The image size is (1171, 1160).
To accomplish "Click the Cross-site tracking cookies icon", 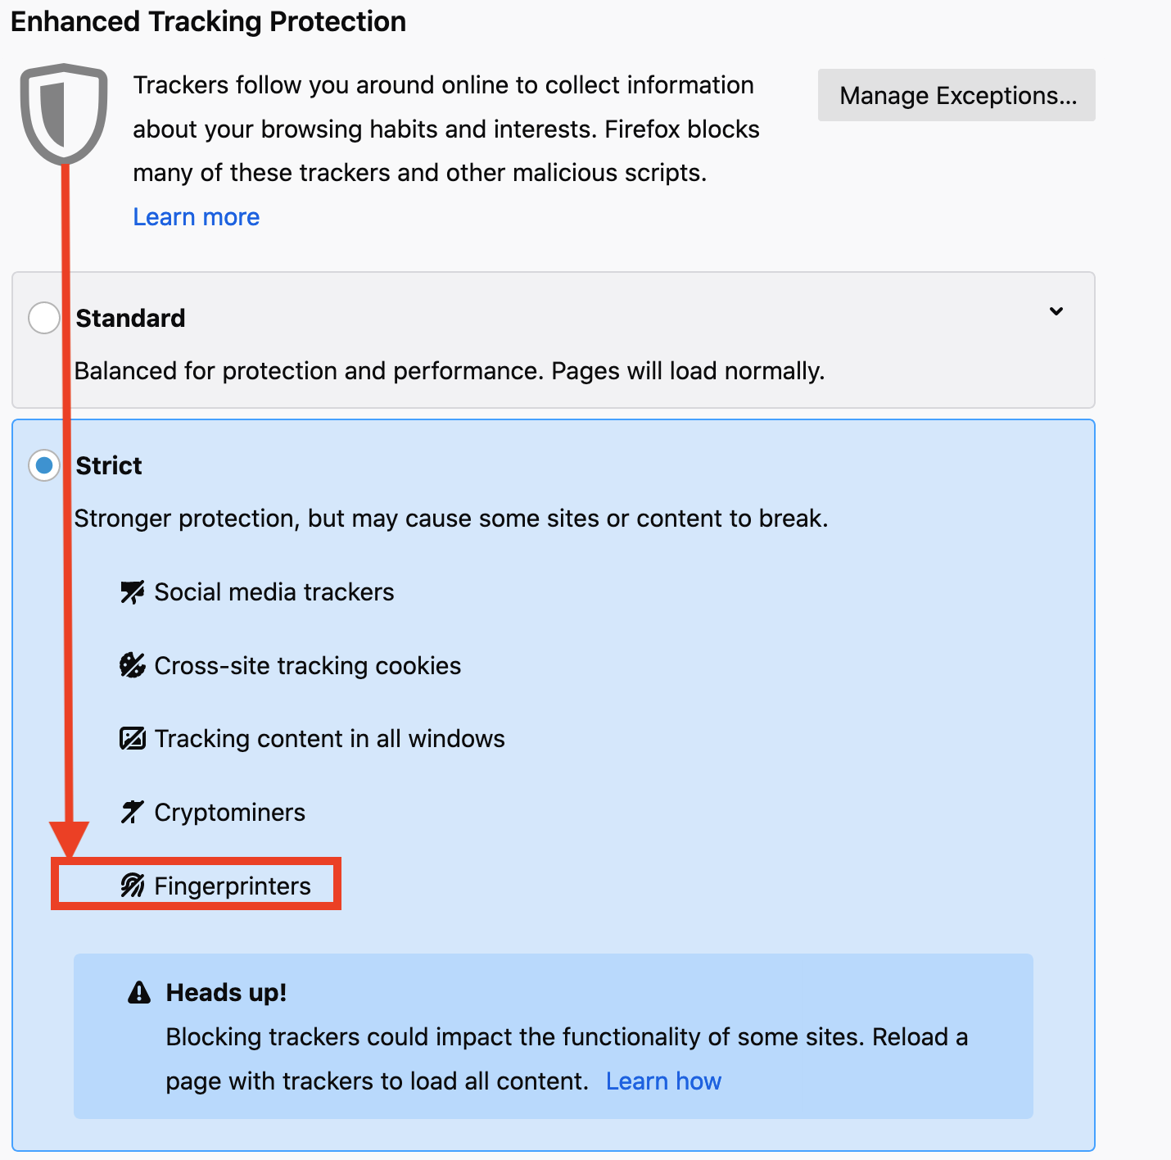I will pyautogui.click(x=132, y=665).
